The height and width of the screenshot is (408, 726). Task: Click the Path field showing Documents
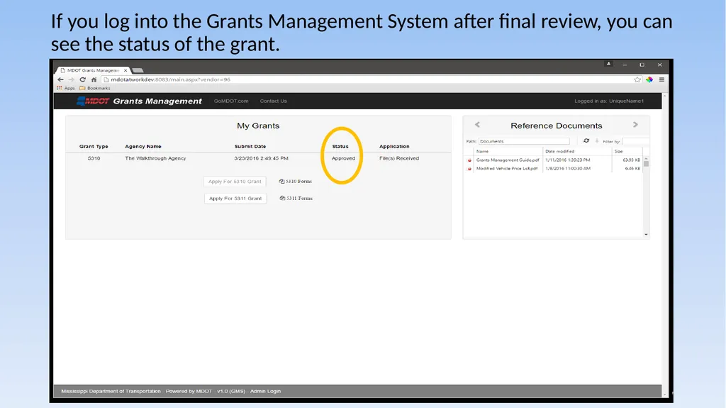coord(524,141)
